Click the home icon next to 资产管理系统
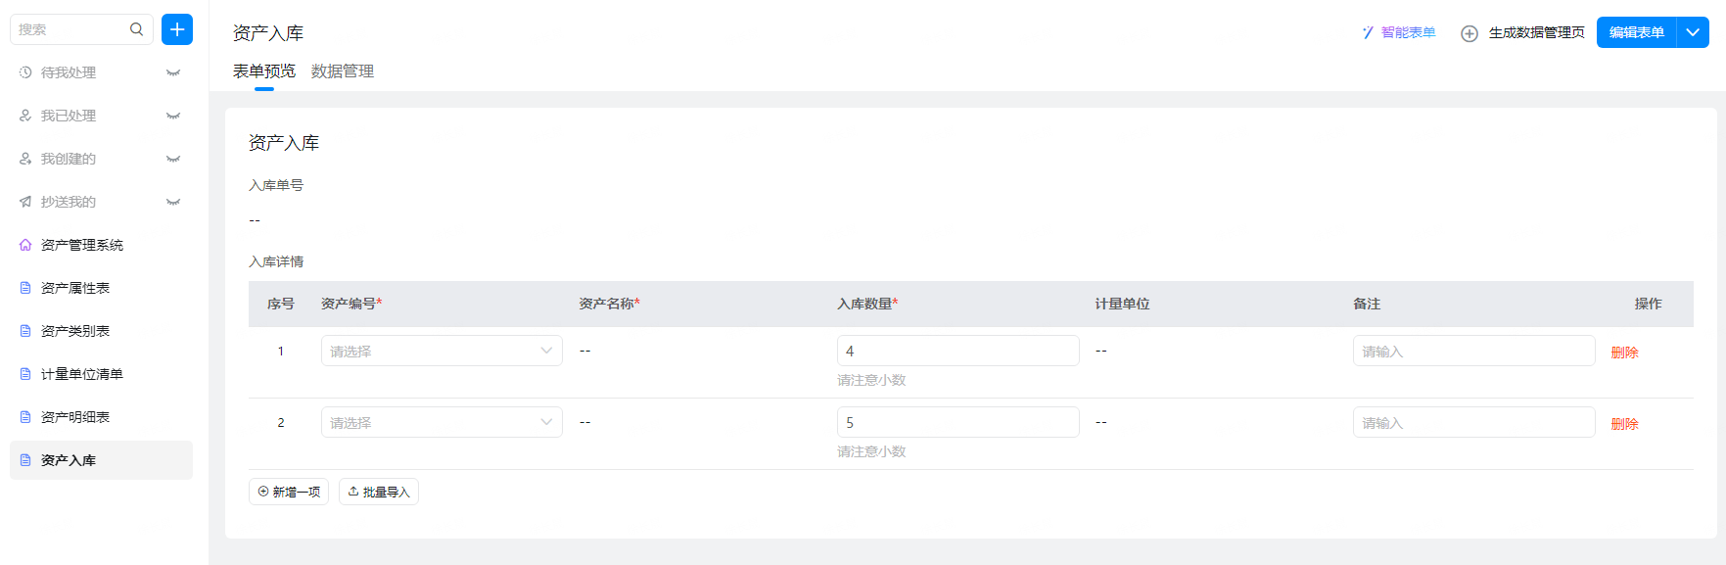Viewport: 1726px width, 565px height. (25, 245)
